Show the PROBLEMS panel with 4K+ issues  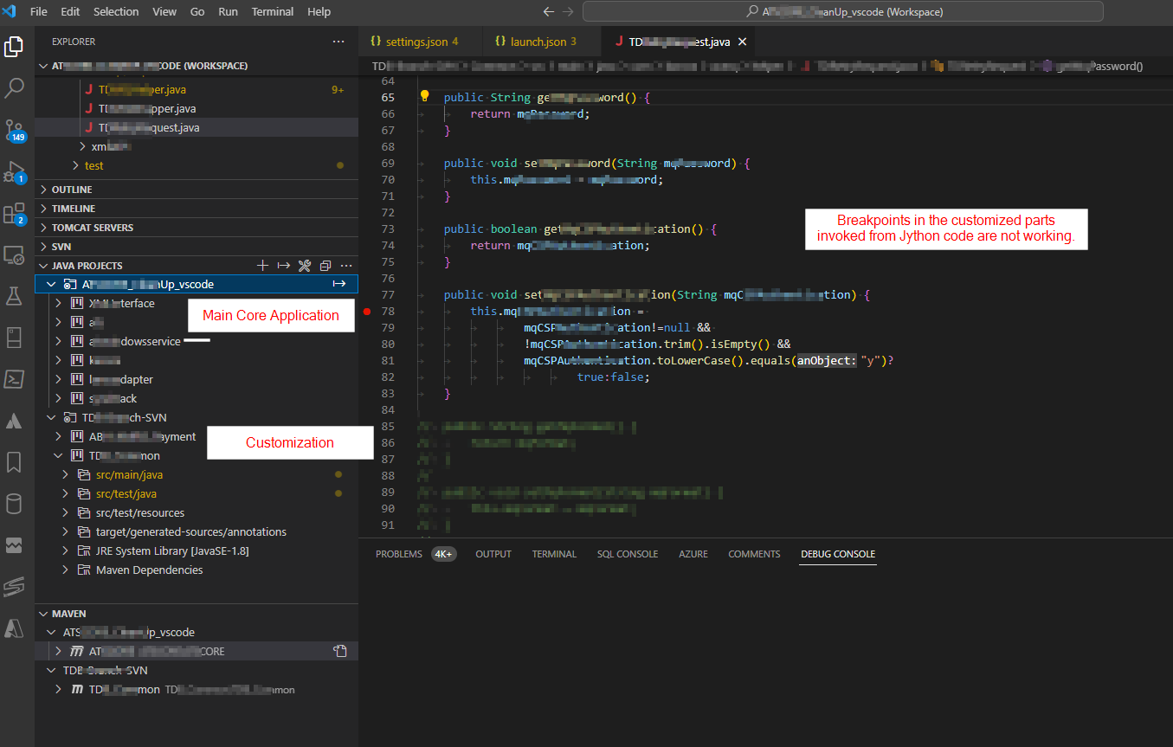coord(398,554)
